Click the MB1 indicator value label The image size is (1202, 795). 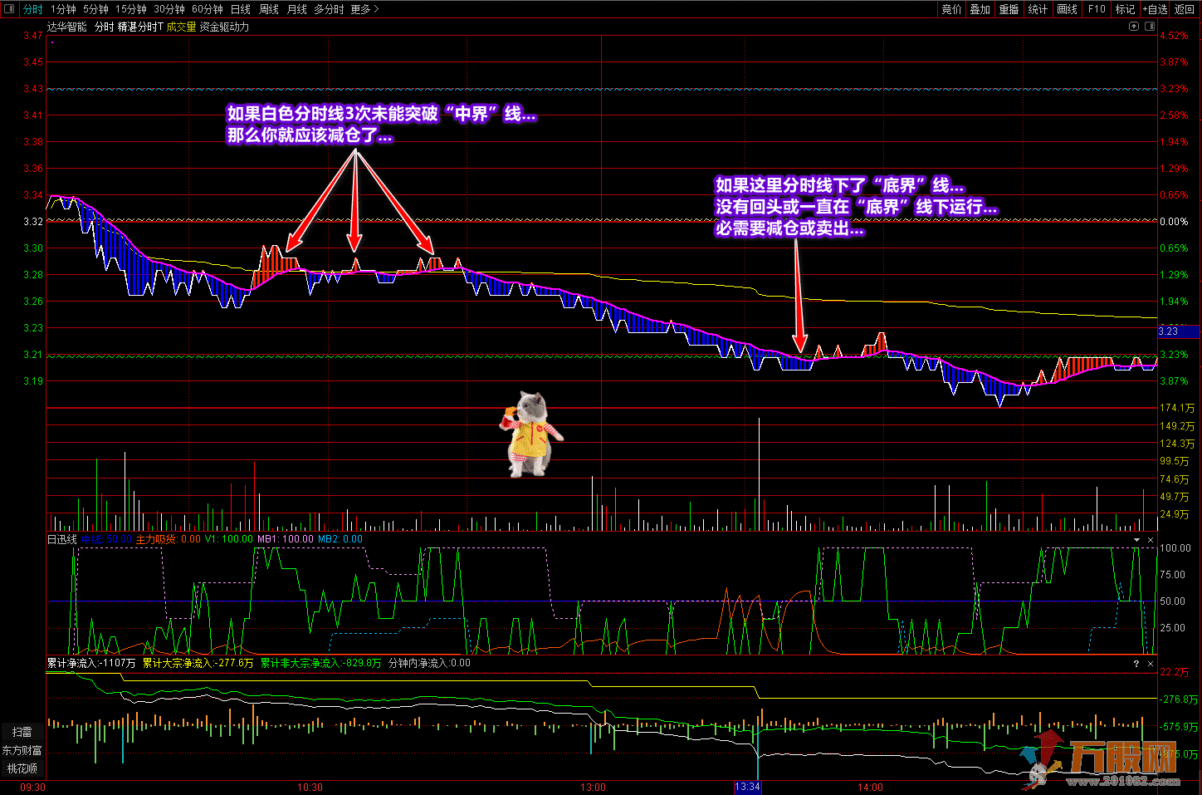286,539
